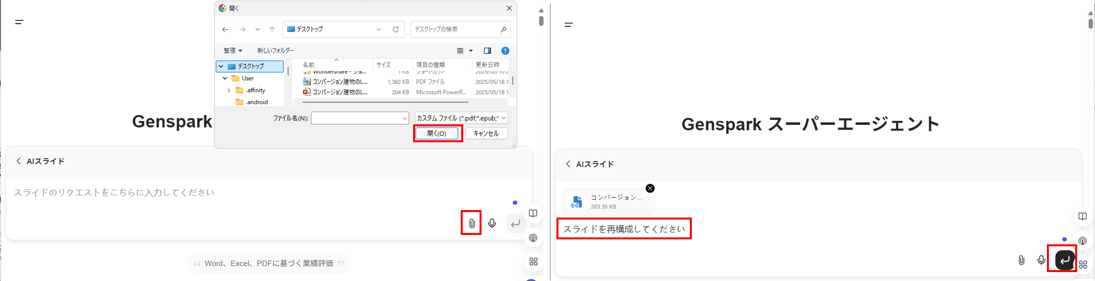The image size is (1095, 281).
Task: Remove the attached 203.30 KB file
Action: (650, 188)
